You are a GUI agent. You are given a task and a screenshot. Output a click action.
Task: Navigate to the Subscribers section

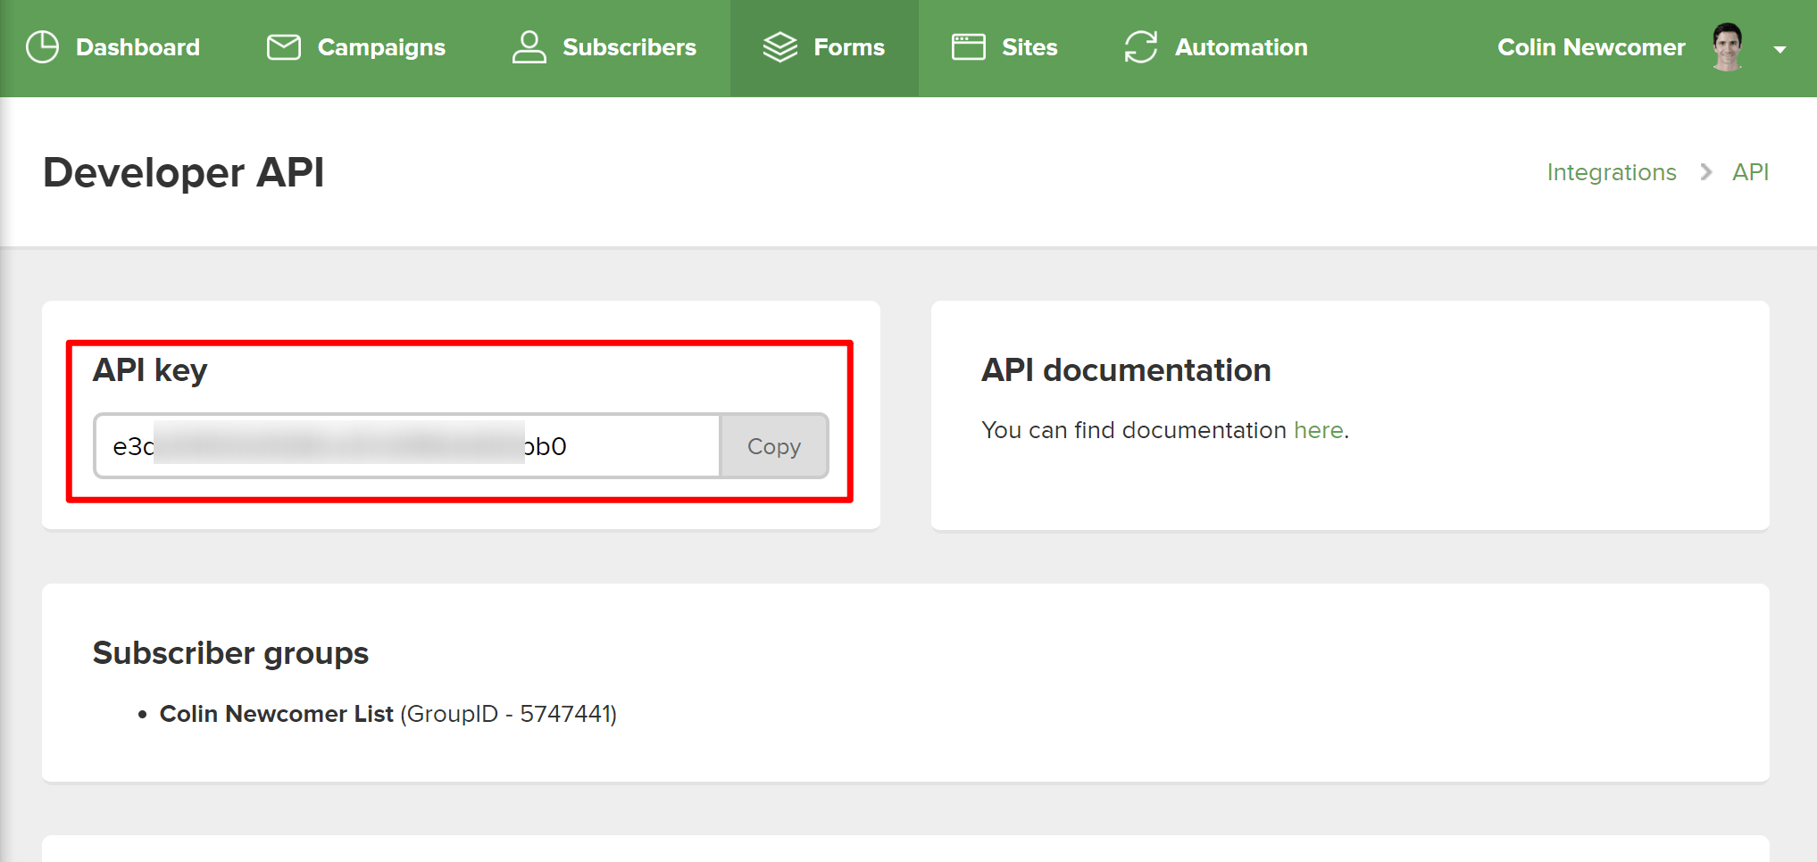(629, 47)
